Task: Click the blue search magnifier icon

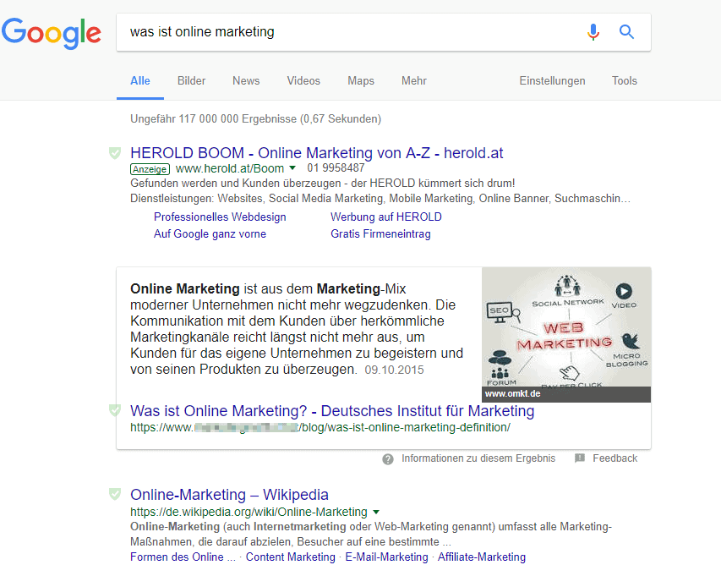Action: 625,31
